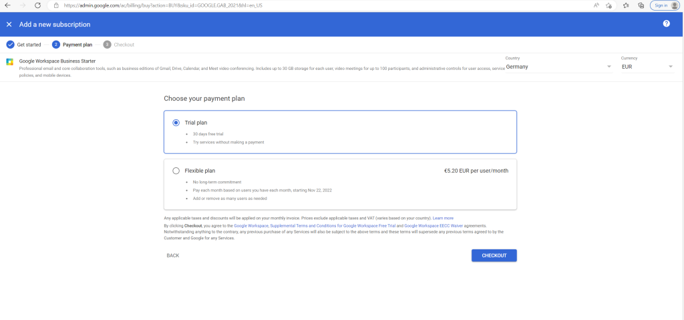Open the Currency dropdown showing EUR
The width and height of the screenshot is (684, 320).
(647, 67)
